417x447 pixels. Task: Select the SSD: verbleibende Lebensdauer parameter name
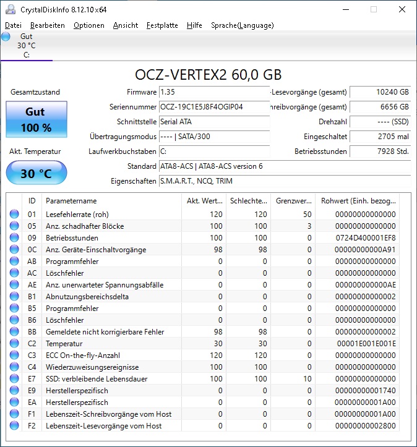(x=97, y=379)
